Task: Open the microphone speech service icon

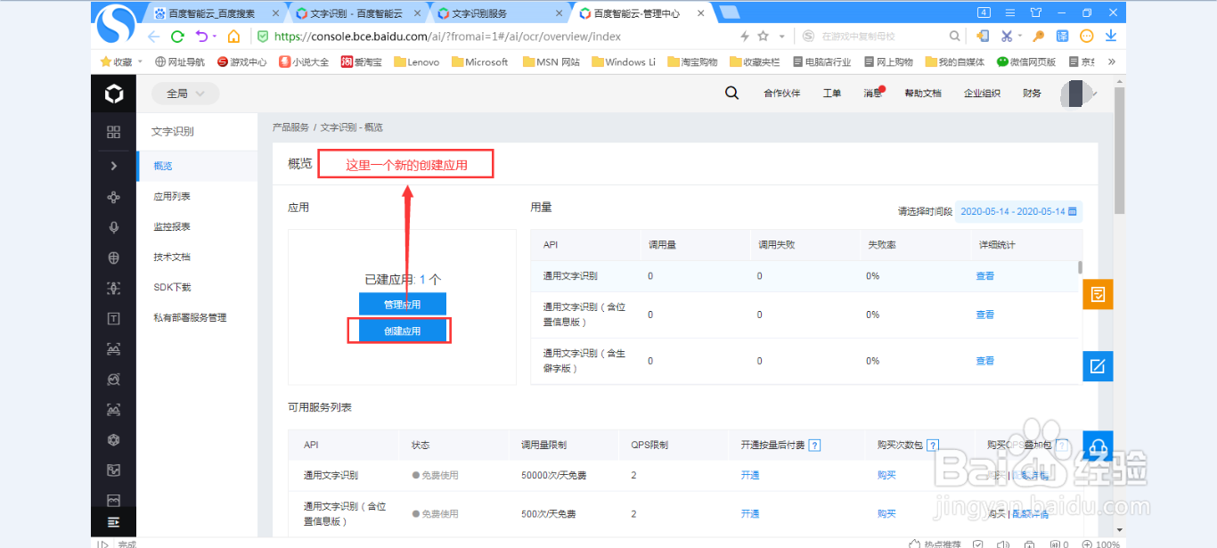Action: click(x=113, y=227)
